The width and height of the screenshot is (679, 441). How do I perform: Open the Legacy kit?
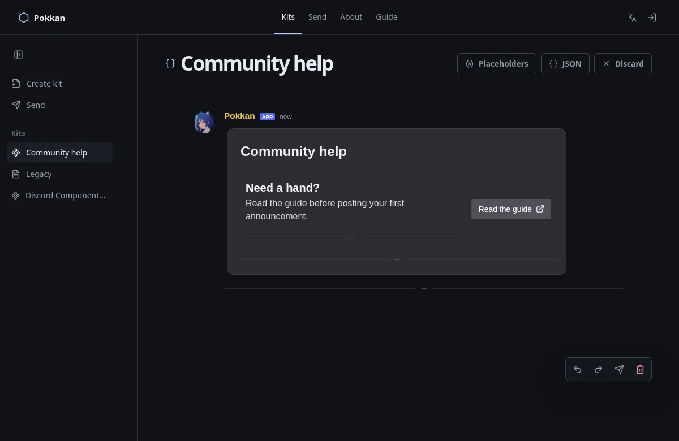[x=60, y=174]
